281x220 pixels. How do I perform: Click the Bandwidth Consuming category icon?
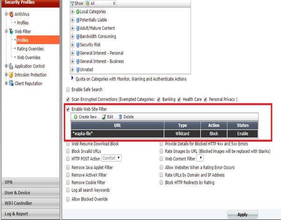pyautogui.click(x=78, y=37)
